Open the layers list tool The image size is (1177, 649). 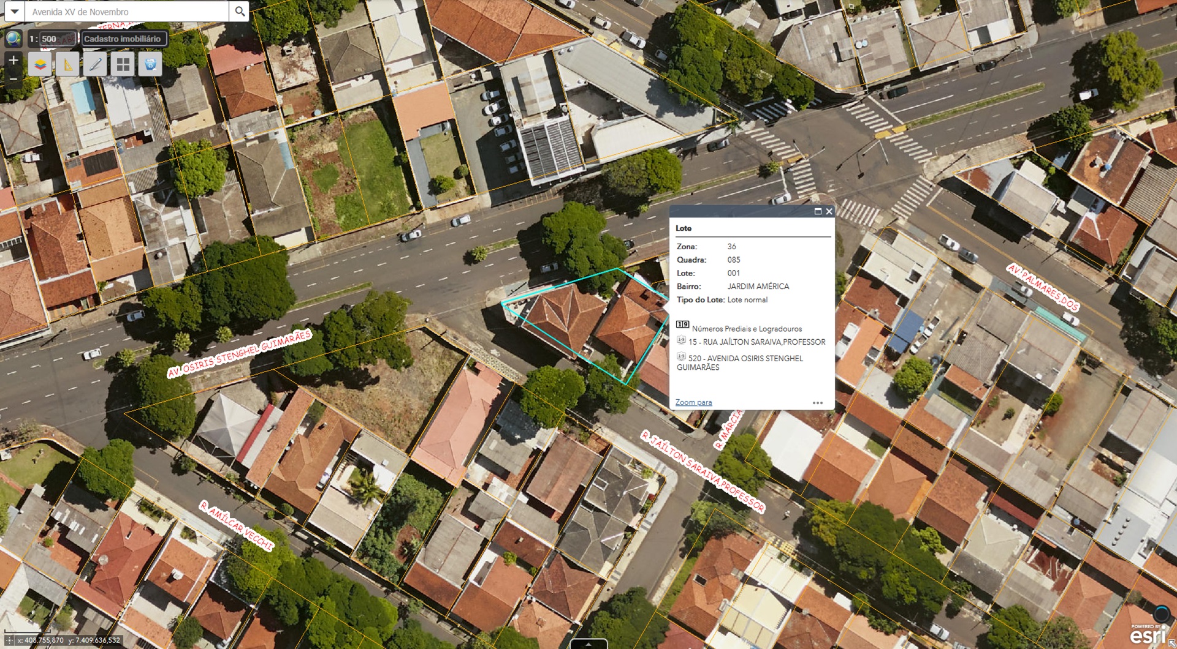tap(40, 64)
